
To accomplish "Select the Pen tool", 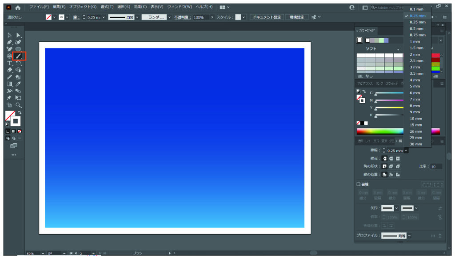I will point(10,42).
